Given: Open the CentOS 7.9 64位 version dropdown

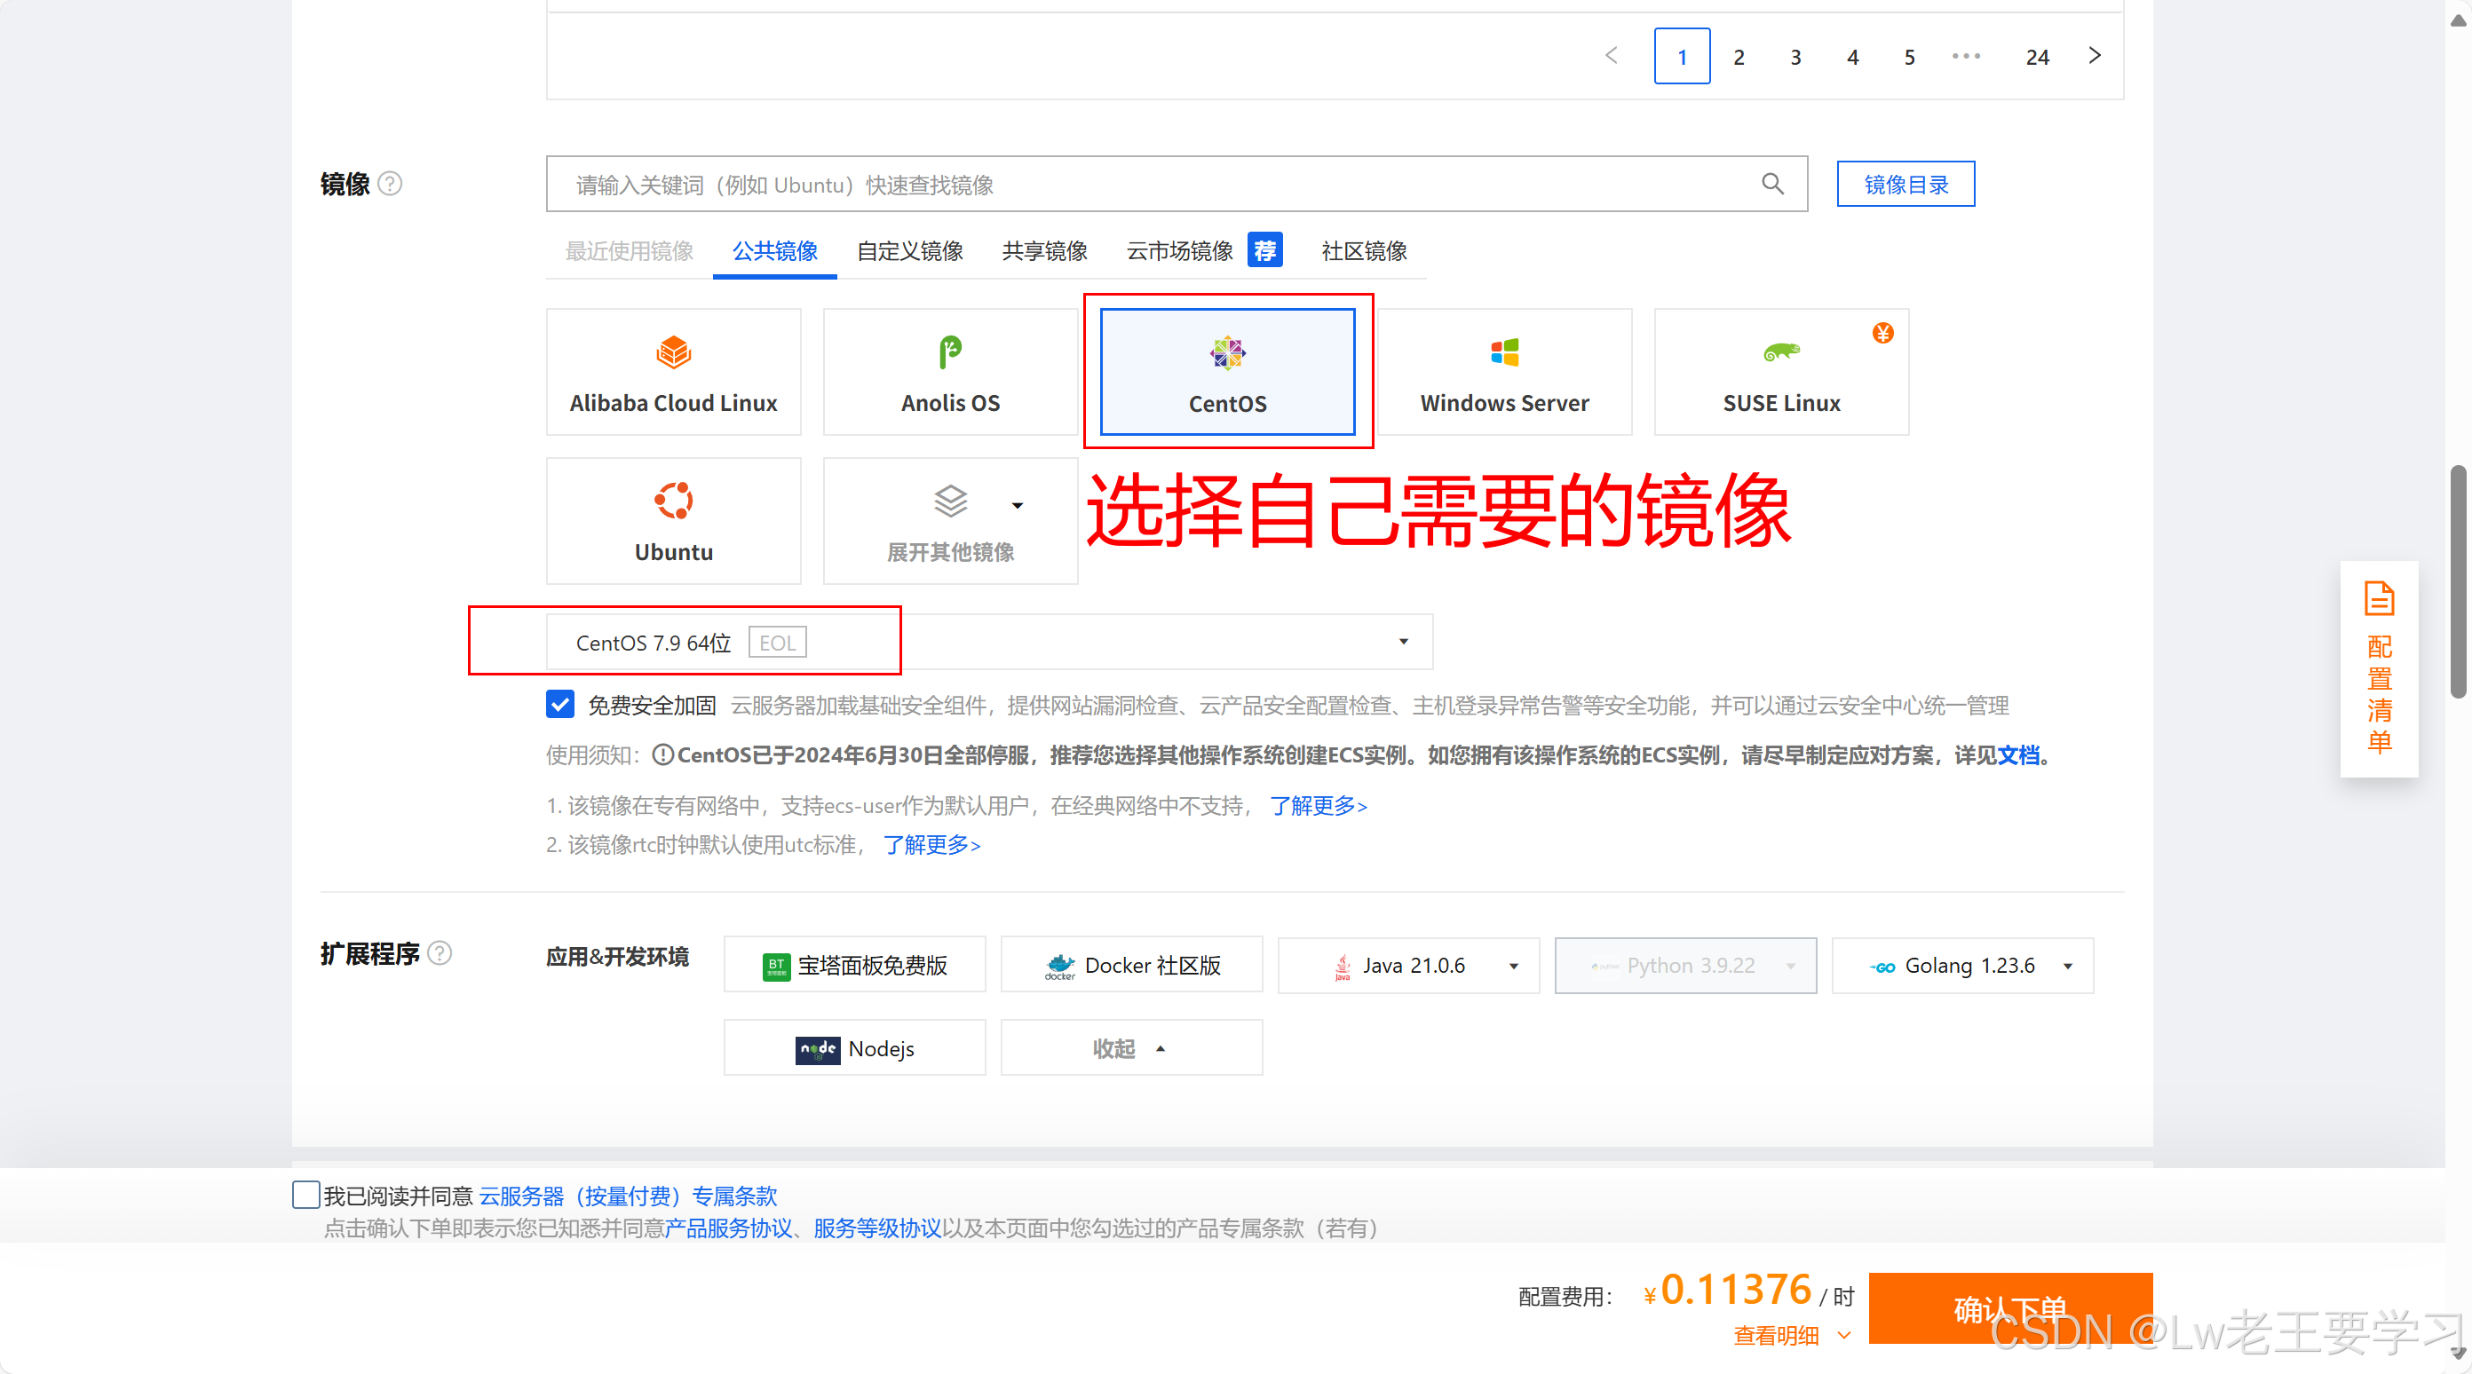Looking at the screenshot, I should 989,642.
